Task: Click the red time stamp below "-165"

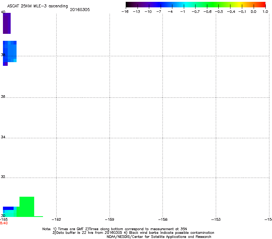Action: coord(4,223)
